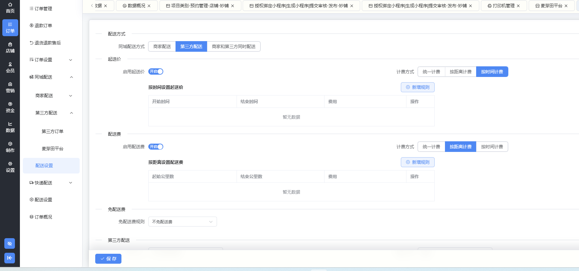This screenshot has width=579, height=271.
Task: Expand the 快递配送 submenu chevron
Action: (x=70, y=183)
